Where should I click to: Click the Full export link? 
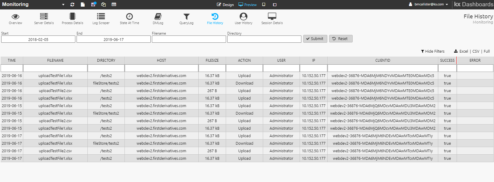(x=487, y=51)
